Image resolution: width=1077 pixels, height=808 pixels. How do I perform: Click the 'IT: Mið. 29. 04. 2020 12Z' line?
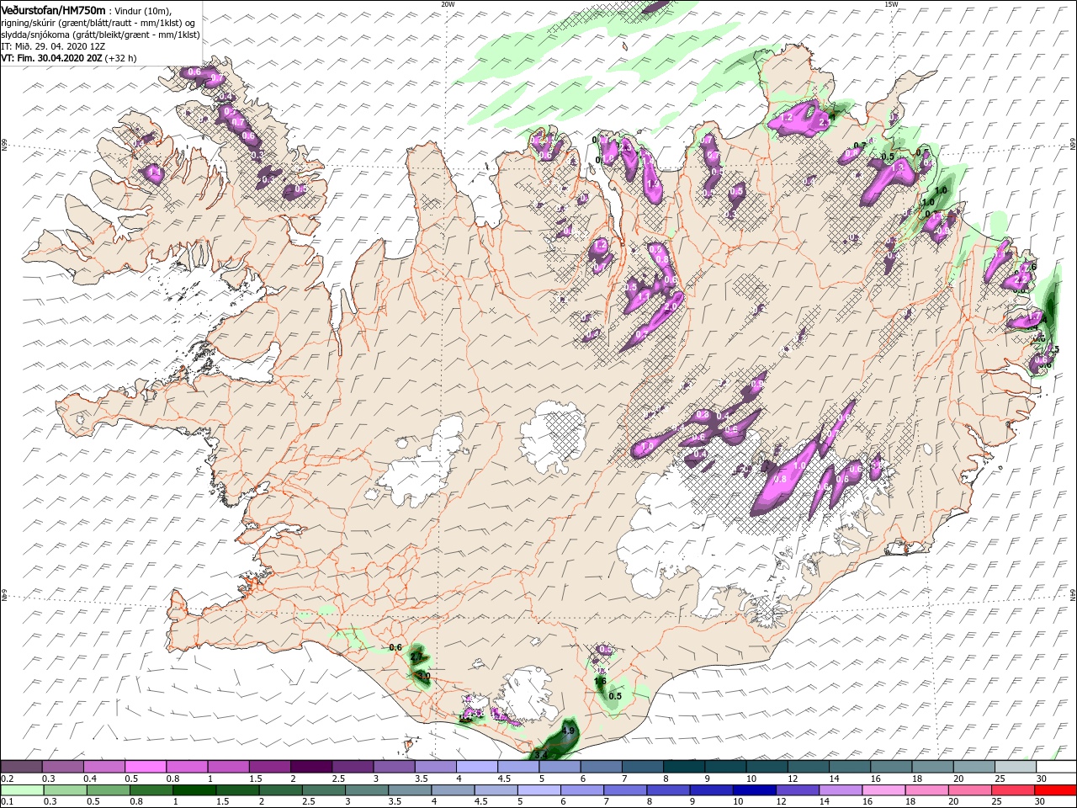pyautogui.click(x=51, y=47)
